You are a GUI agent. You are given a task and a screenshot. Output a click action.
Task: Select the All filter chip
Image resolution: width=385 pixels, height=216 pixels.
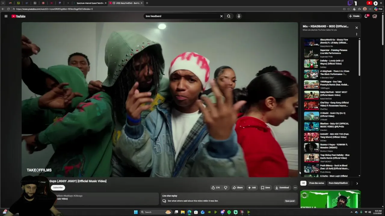[x=303, y=183]
